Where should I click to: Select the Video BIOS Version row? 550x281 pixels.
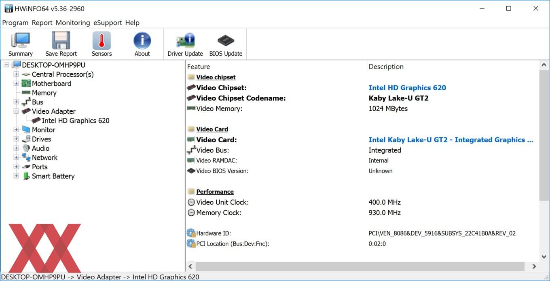tap(362, 171)
